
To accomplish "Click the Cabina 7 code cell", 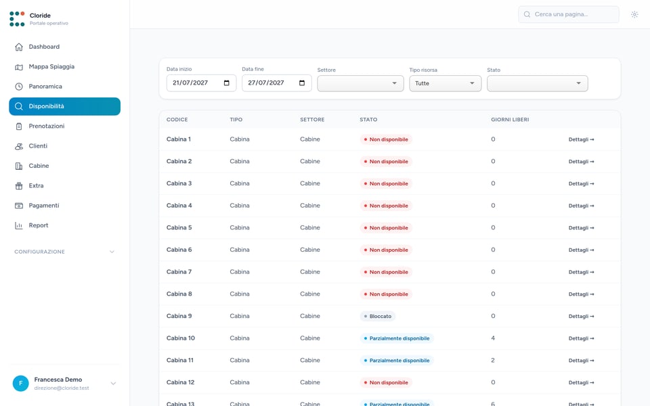I will pos(179,272).
